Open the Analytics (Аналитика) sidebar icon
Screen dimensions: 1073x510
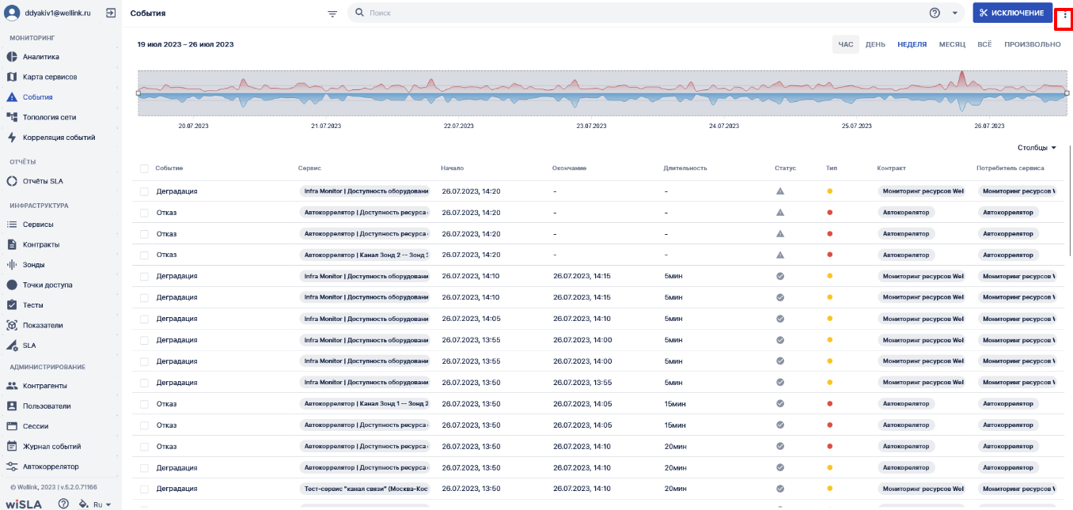12,57
